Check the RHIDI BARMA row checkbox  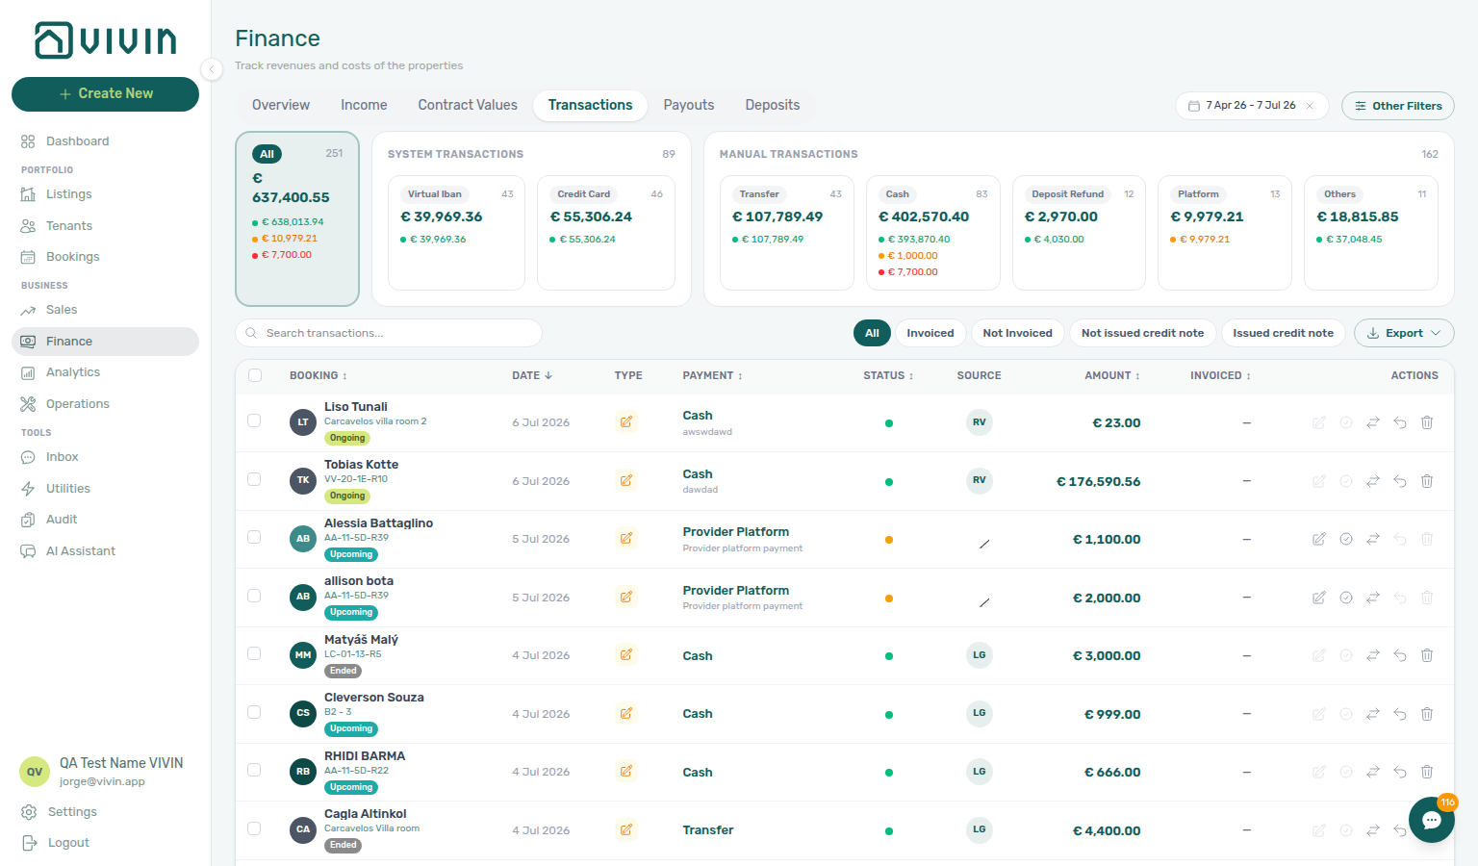(254, 770)
